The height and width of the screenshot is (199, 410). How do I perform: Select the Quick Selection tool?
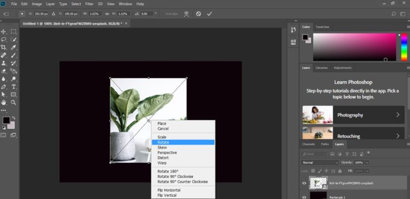[x=13, y=39]
